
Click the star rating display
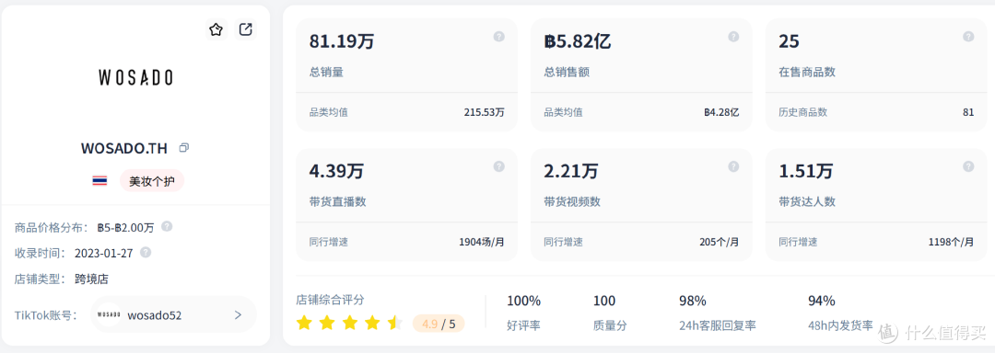coord(350,324)
